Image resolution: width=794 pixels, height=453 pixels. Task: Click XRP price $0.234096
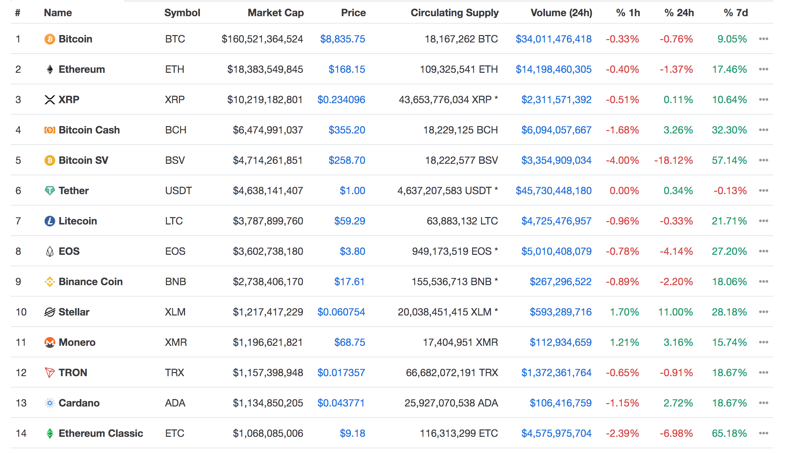[x=341, y=100]
